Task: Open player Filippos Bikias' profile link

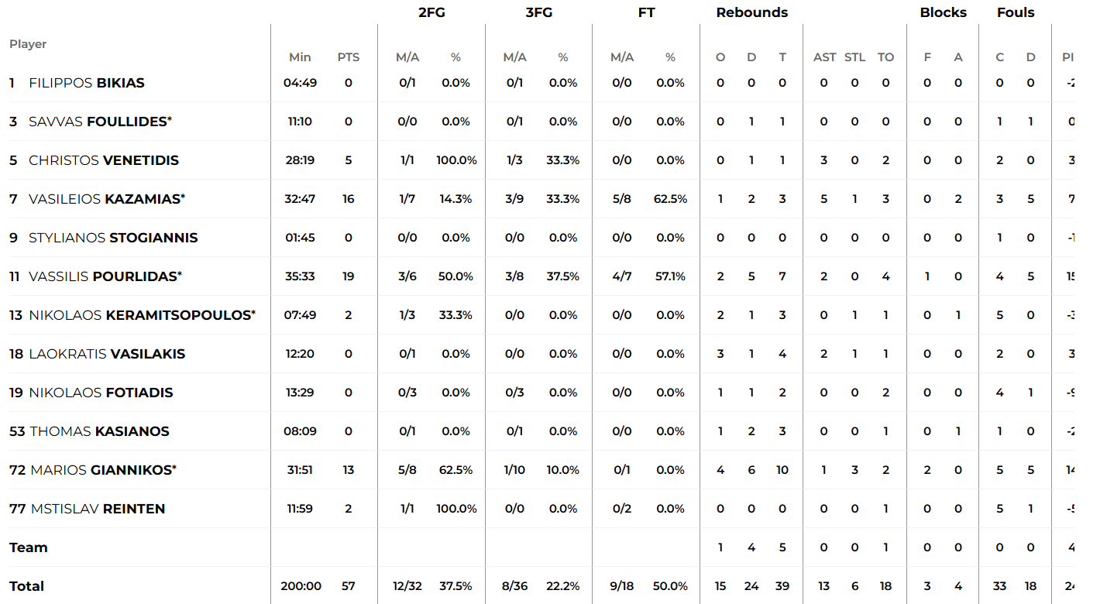Action: click(87, 83)
